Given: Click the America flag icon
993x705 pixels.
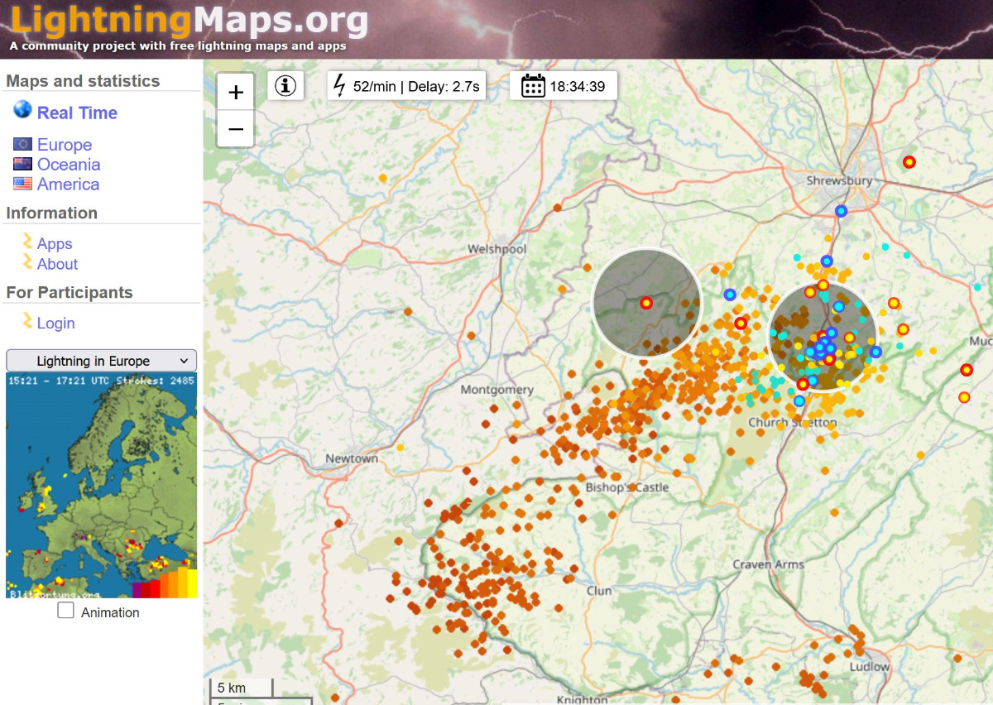Looking at the screenshot, I should [22, 184].
